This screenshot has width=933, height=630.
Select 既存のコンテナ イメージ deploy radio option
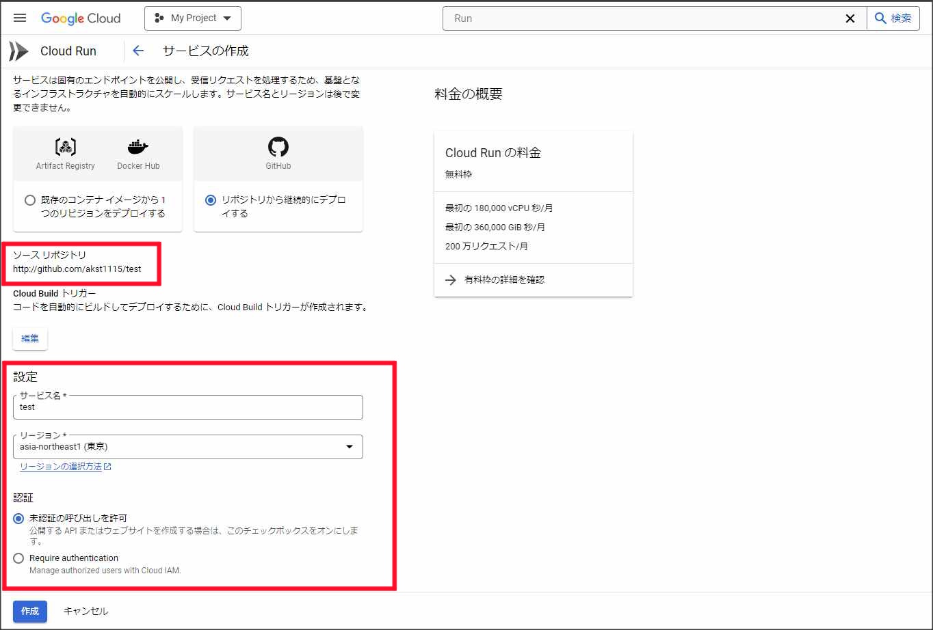(x=30, y=200)
